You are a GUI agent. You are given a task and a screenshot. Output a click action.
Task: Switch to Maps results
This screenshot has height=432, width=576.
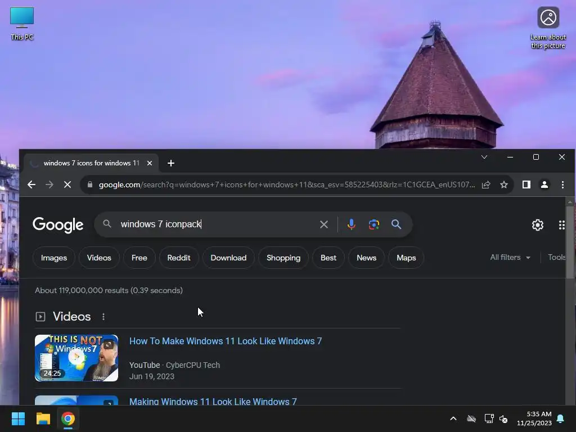pos(406,258)
